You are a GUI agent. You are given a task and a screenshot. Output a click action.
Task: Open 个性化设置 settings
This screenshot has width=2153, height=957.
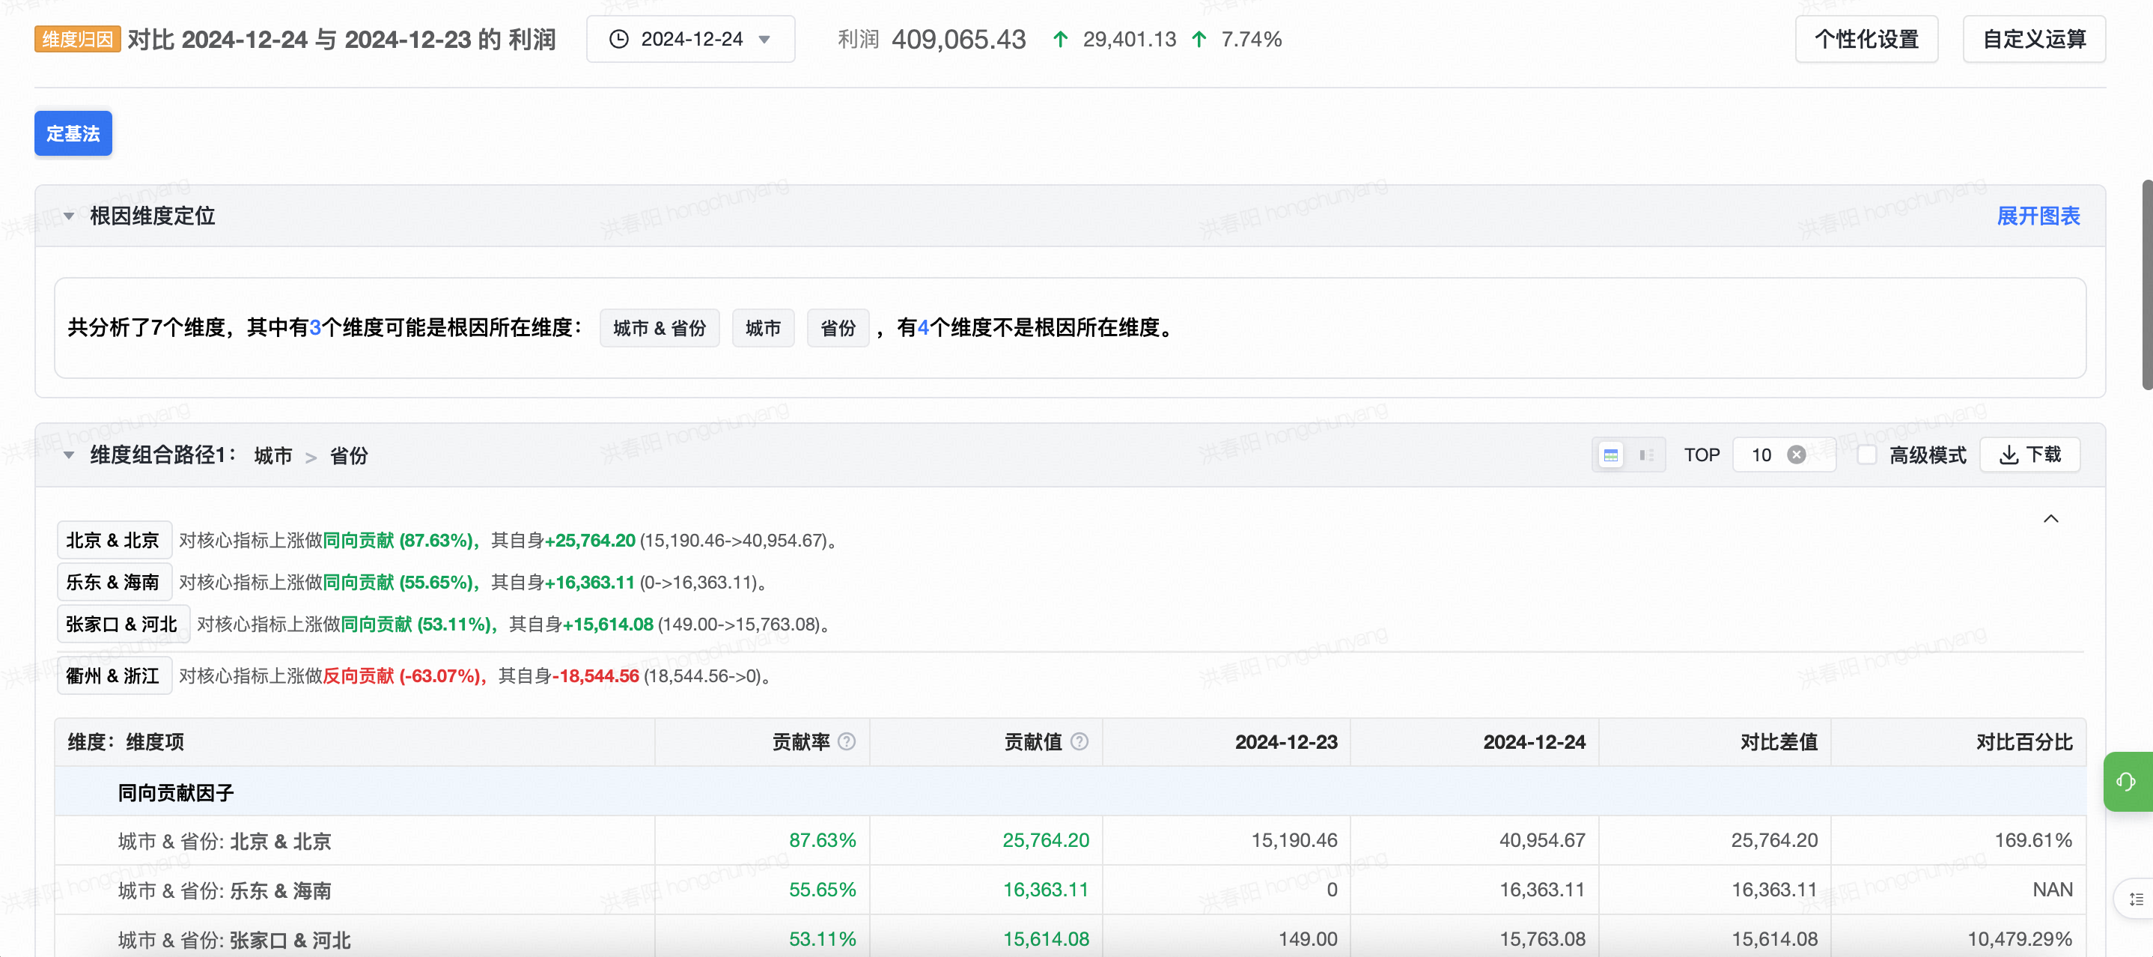coord(1866,39)
